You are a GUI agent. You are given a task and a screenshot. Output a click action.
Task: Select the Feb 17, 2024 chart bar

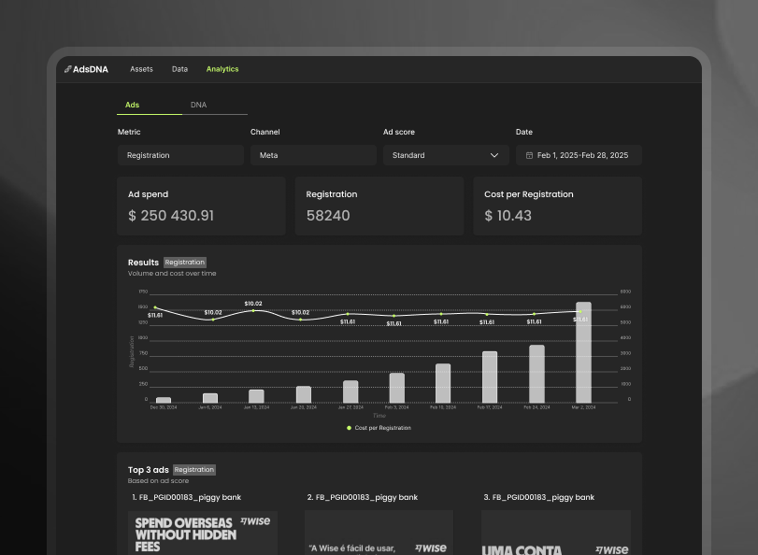tap(490, 377)
